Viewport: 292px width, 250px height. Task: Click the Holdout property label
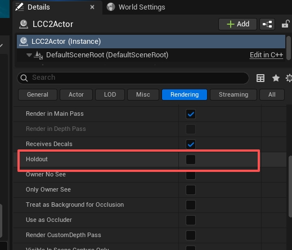tap(37, 159)
